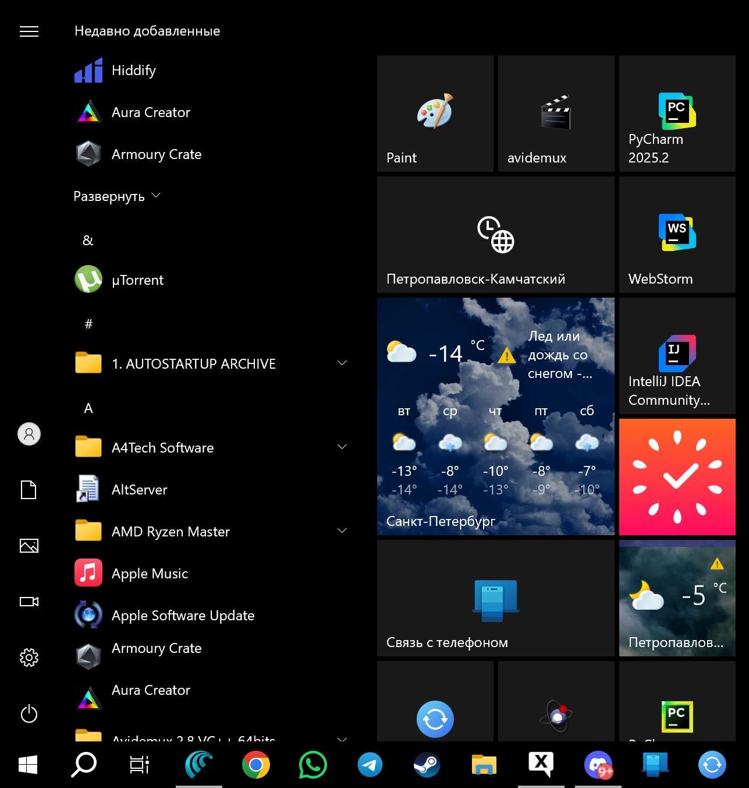The height and width of the screenshot is (788, 749).
Task: Click the # letter group header
Action: [88, 324]
